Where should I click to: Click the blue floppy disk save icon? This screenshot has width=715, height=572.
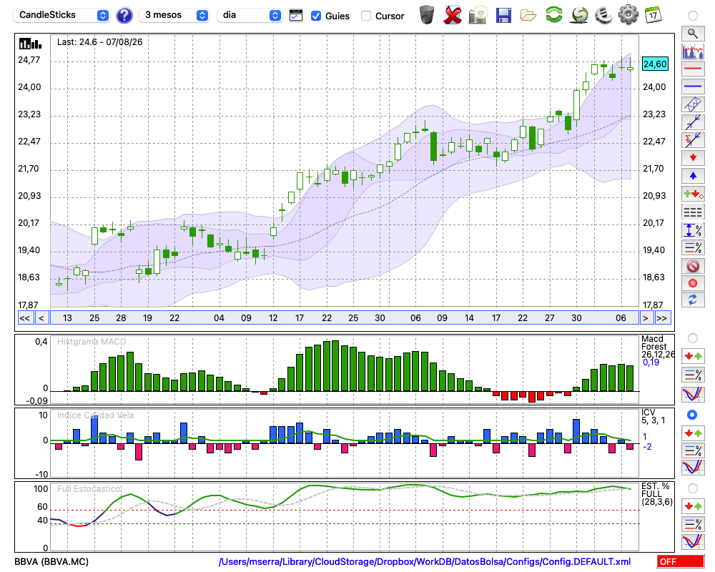click(503, 15)
